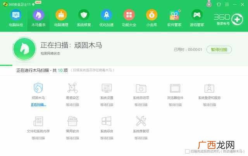
Task: Open the 系统修复 system repair shield icon
Action: [x=84, y=15]
